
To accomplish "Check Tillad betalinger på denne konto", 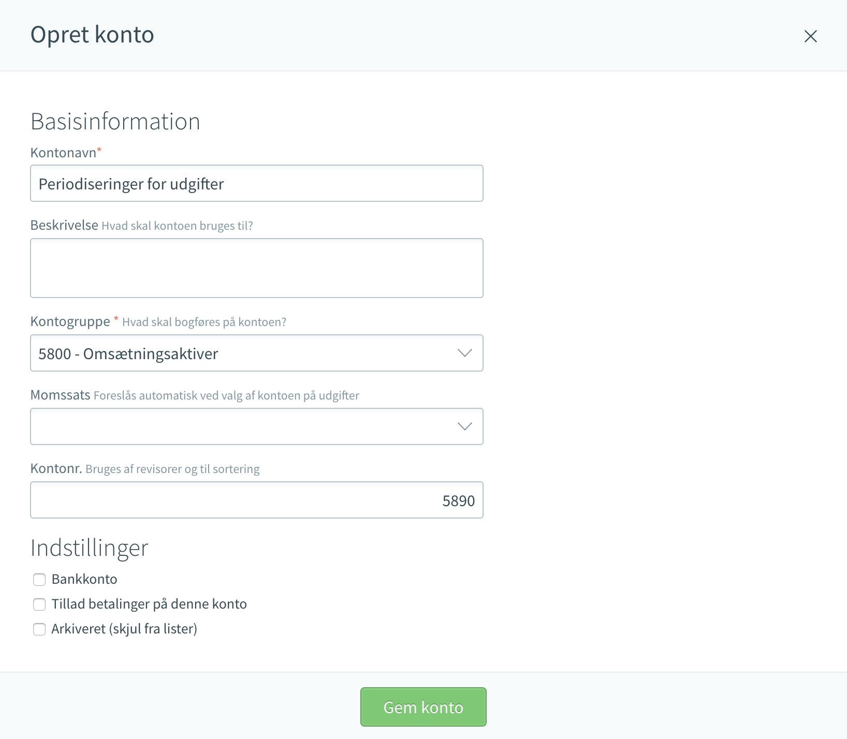I will (39, 604).
